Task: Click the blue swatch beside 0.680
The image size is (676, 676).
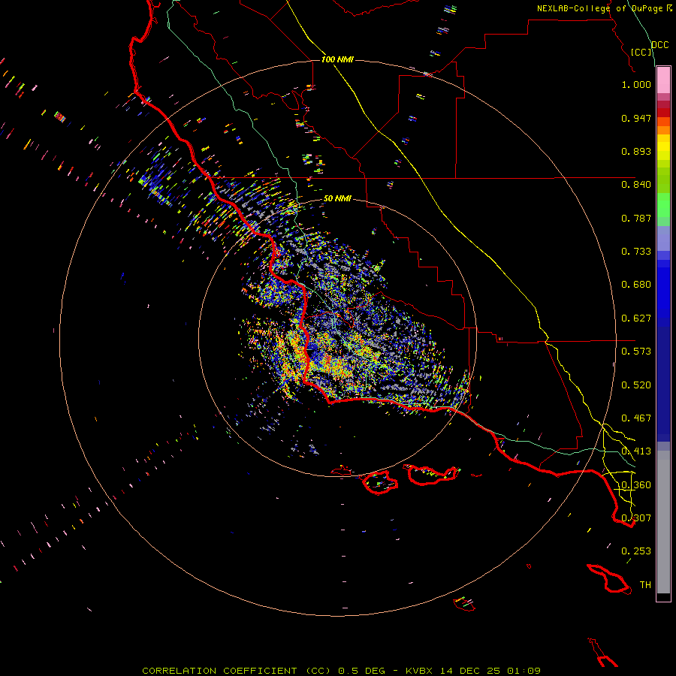Action: [663, 285]
